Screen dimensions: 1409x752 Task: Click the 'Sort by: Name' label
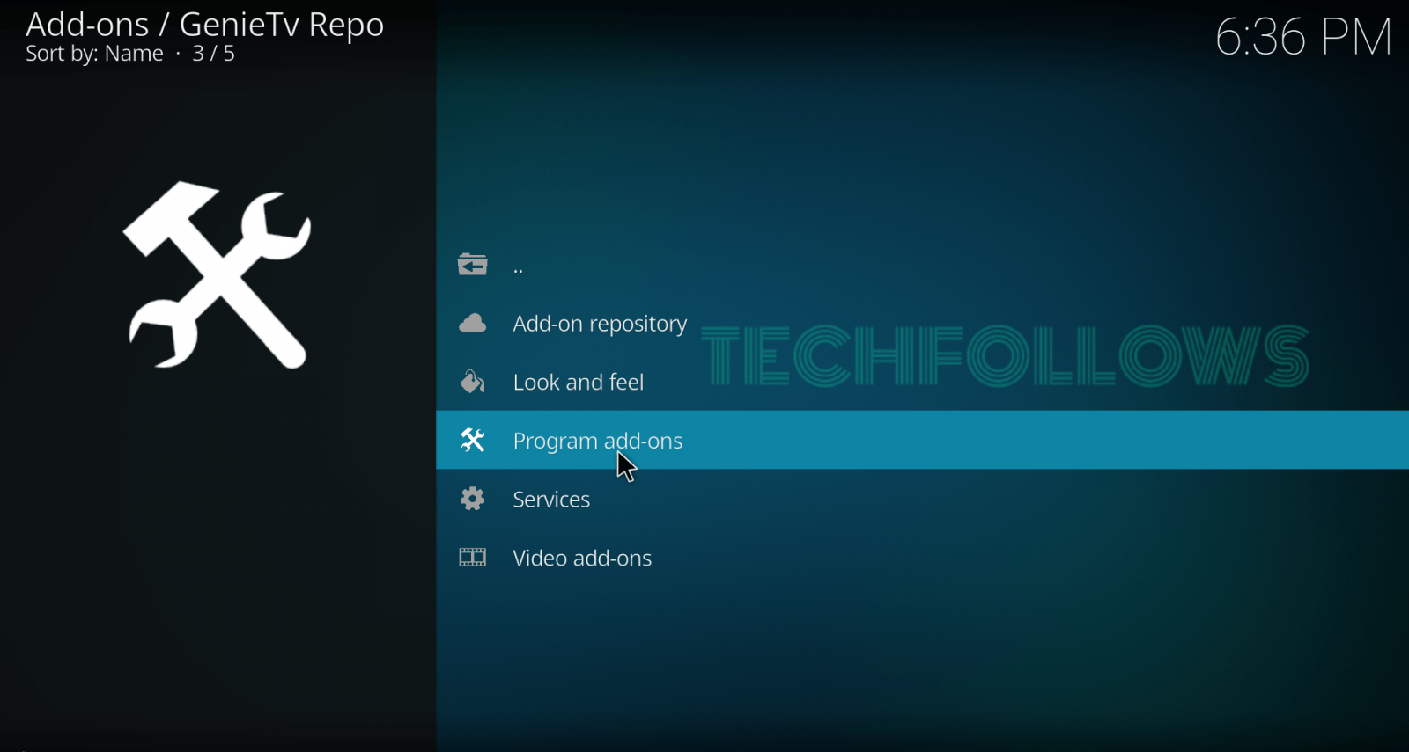tap(94, 54)
